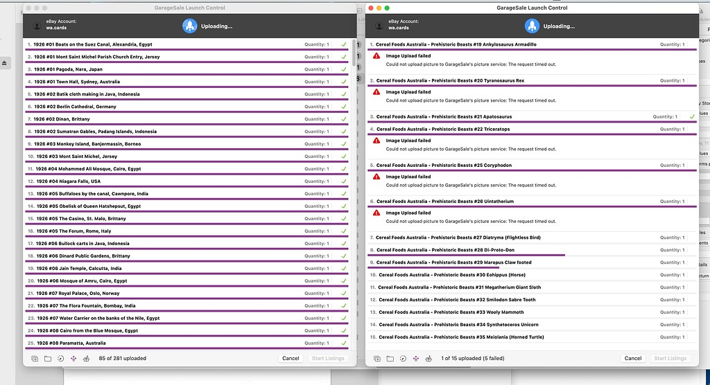Image resolution: width=710 pixels, height=385 pixels.
Task: Click the robot icon in the right window footer
Action: (428, 359)
